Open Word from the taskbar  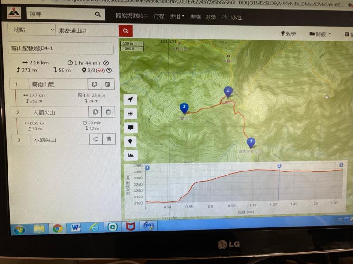click(75, 228)
